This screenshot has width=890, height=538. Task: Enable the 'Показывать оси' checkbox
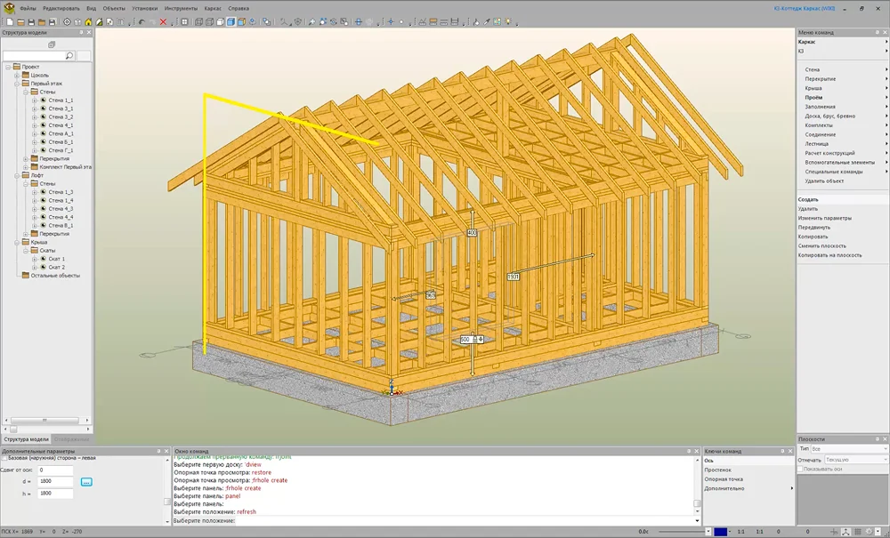click(x=801, y=469)
